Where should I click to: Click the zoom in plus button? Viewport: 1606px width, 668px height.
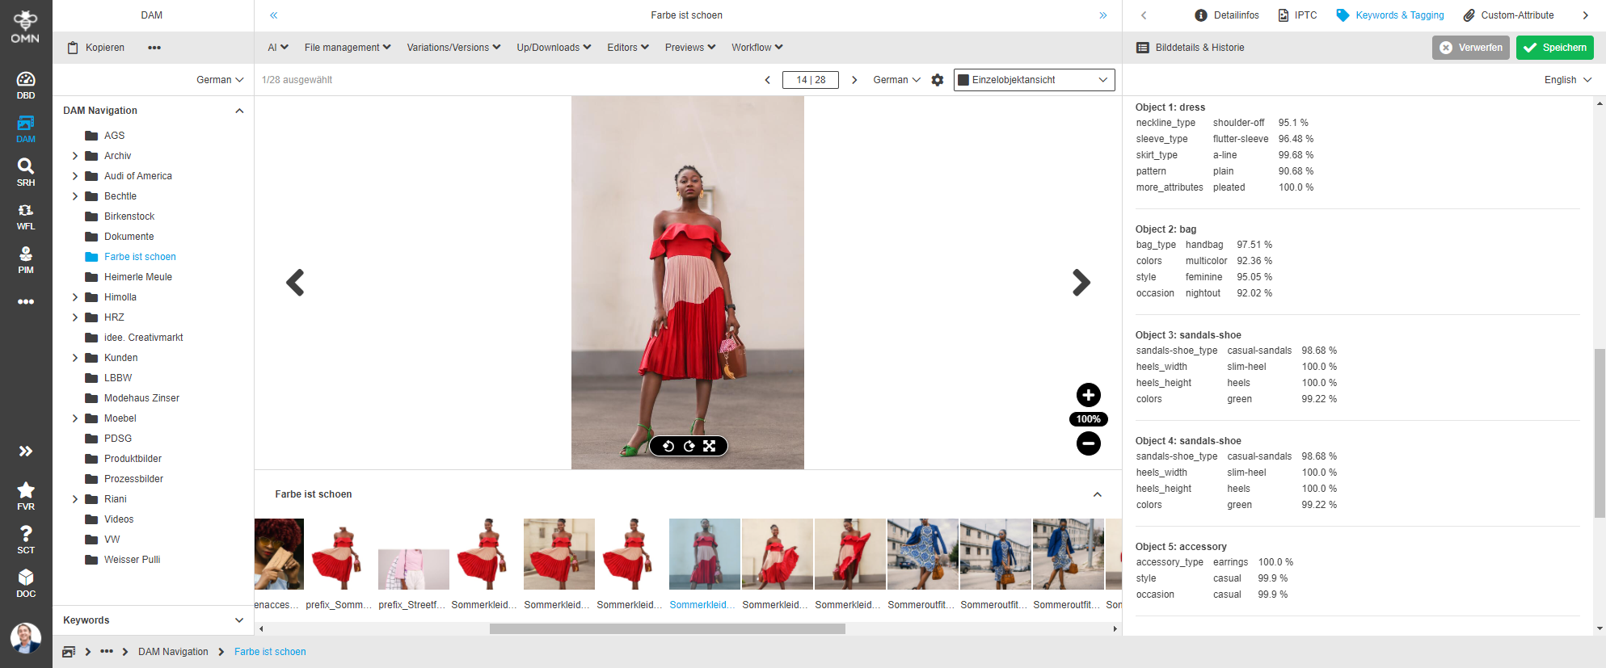pyautogui.click(x=1088, y=395)
